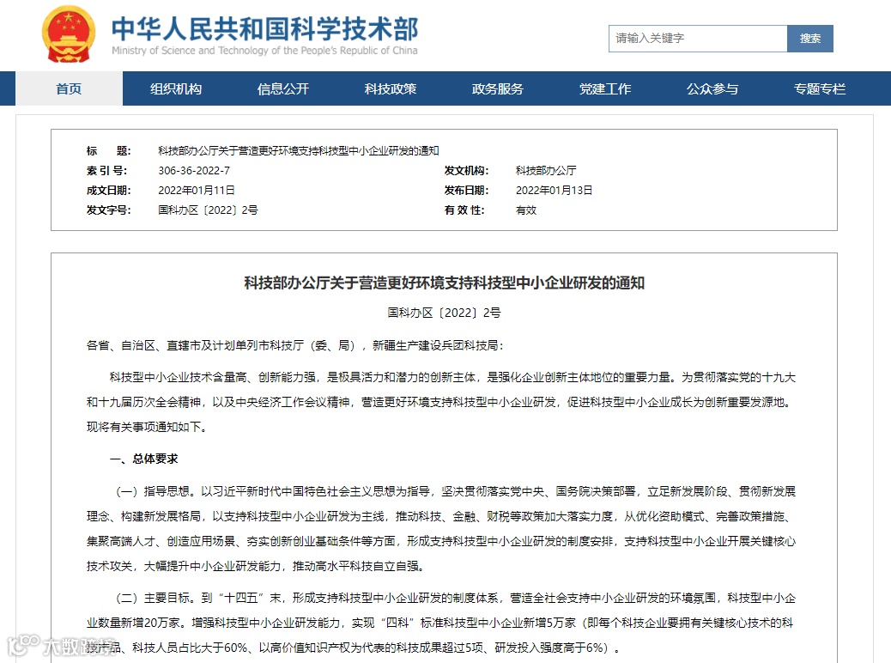891x663 pixels.
Task: Open the 信息公开 menu item
Action: pos(283,88)
